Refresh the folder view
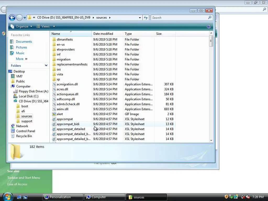Viewport: 268px width, 201px height. (146, 18)
